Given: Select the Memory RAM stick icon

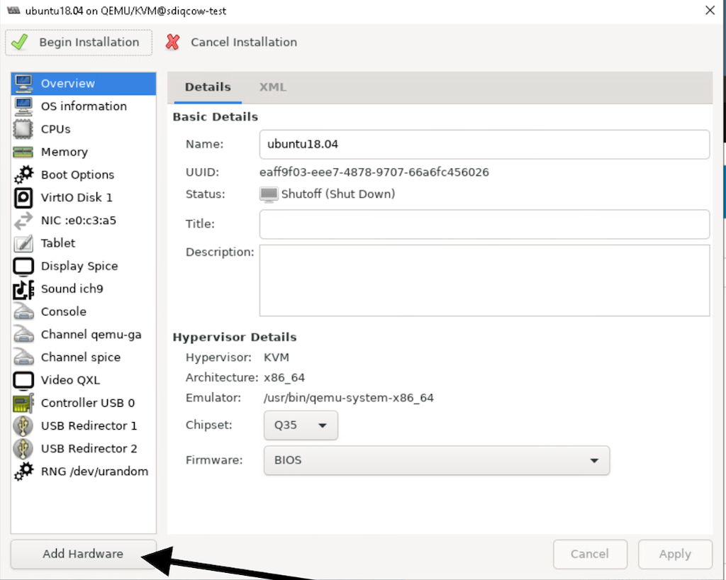Looking at the screenshot, I should pyautogui.click(x=23, y=152).
